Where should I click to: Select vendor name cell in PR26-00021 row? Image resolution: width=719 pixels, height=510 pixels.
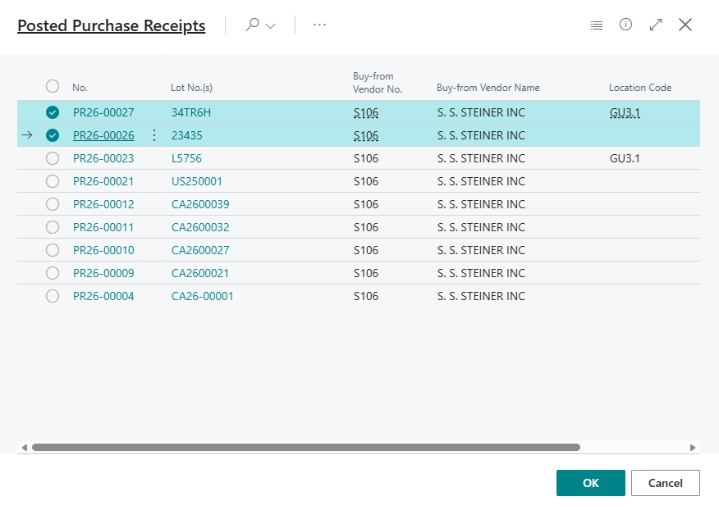pyautogui.click(x=481, y=181)
